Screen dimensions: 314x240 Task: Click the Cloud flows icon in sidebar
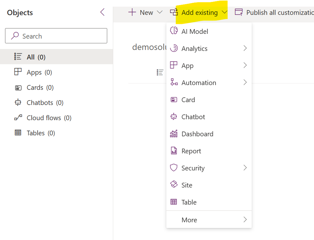[18, 118]
